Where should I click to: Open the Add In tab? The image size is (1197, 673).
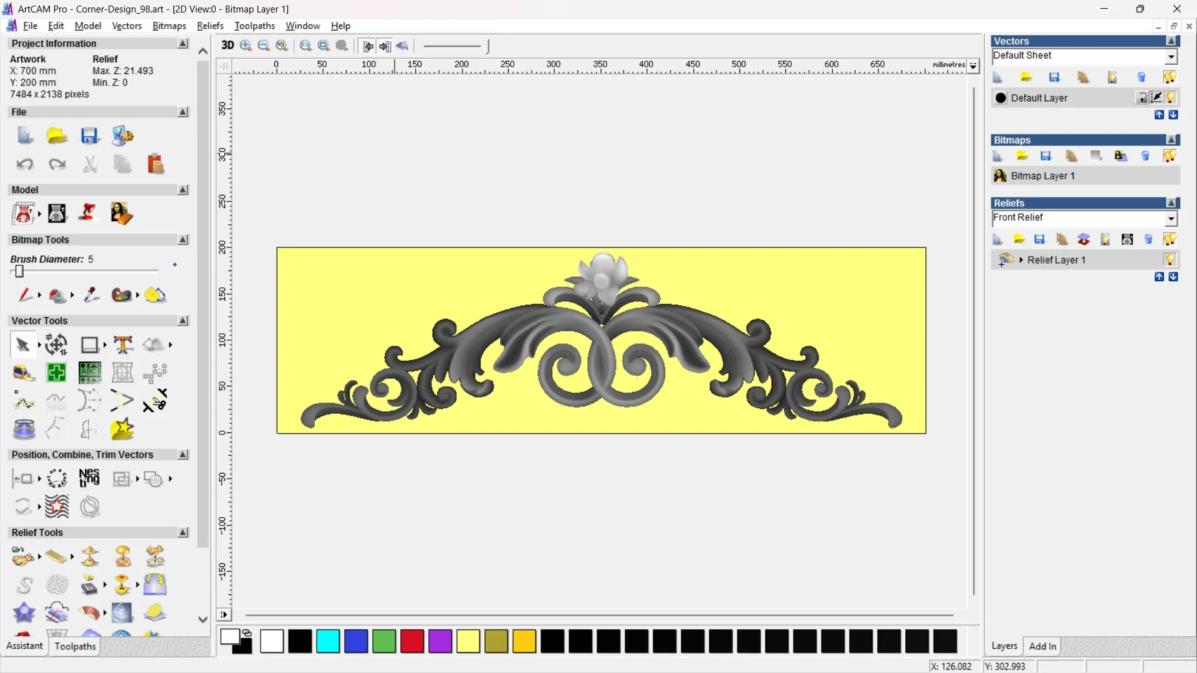coord(1042,646)
